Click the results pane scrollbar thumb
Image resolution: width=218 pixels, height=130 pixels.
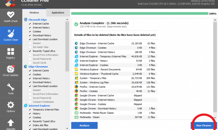click(215, 67)
